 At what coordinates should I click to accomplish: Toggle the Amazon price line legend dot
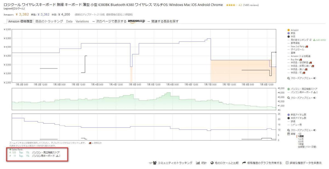[x=288, y=30]
